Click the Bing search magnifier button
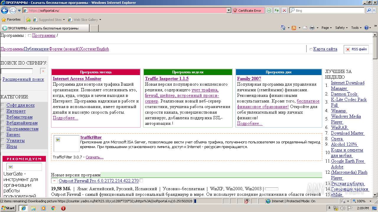 pyautogui.click(x=369, y=10)
